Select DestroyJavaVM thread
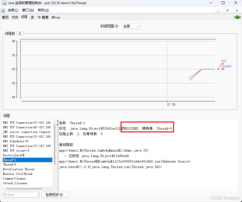 click(27, 155)
